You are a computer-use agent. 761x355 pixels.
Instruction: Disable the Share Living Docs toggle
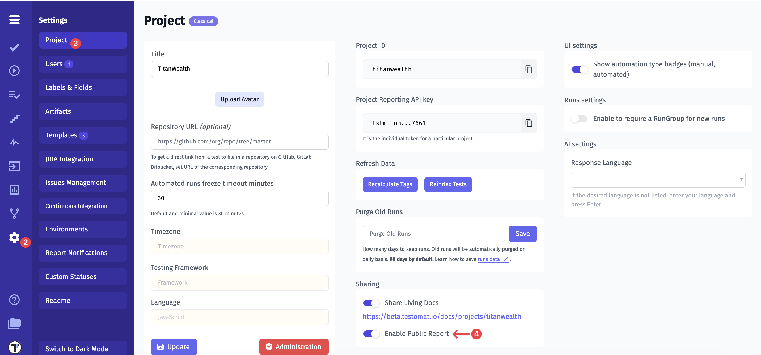[371, 303]
